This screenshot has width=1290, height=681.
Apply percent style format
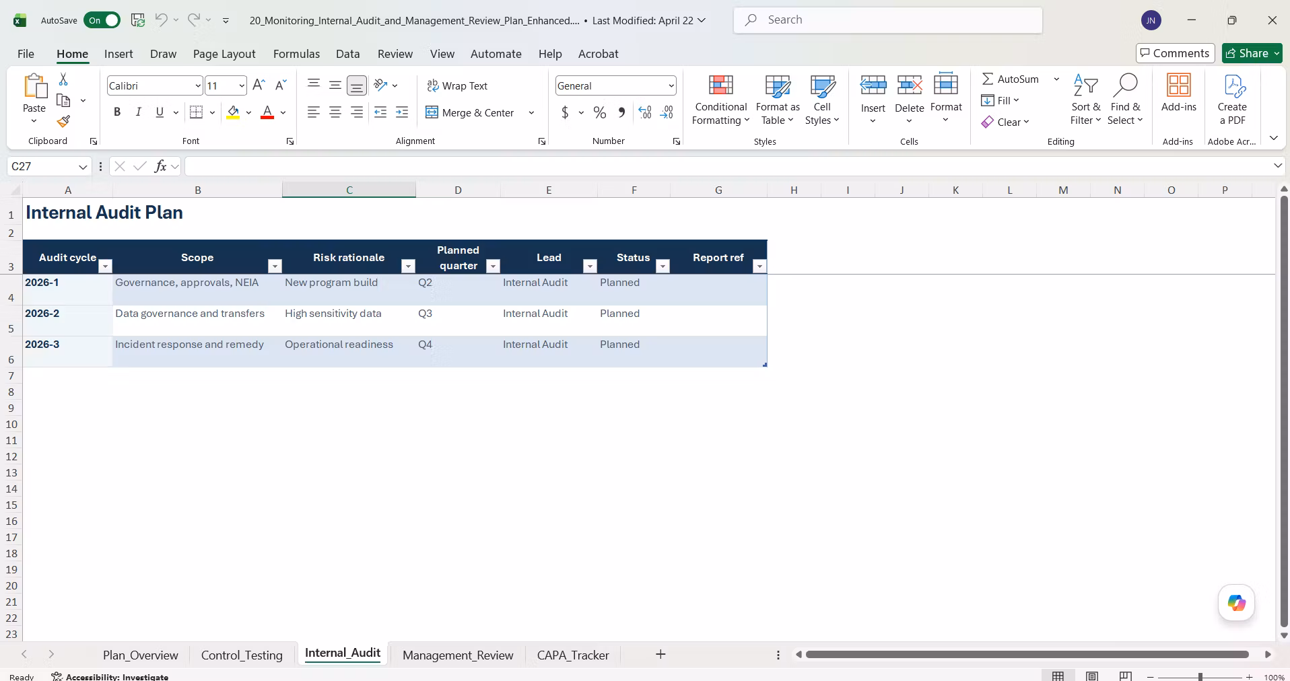pyautogui.click(x=600, y=112)
